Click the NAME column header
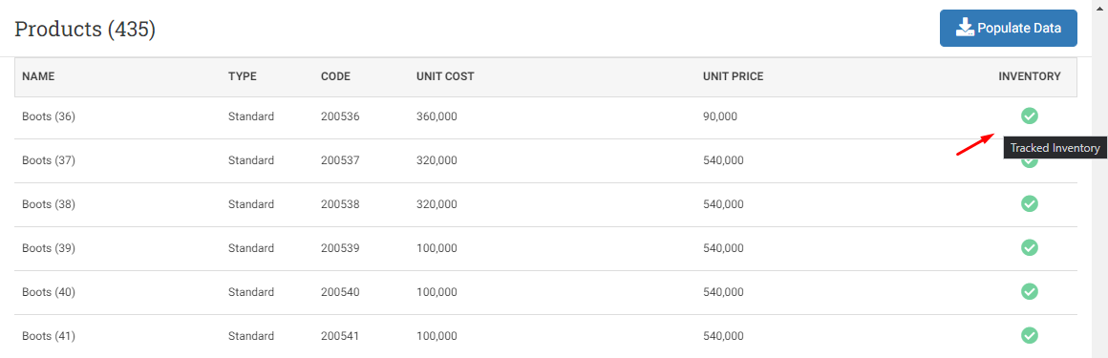 click(38, 76)
